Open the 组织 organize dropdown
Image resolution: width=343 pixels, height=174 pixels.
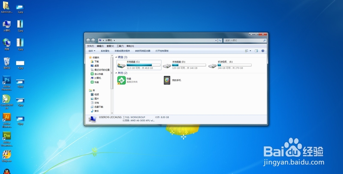92,51
